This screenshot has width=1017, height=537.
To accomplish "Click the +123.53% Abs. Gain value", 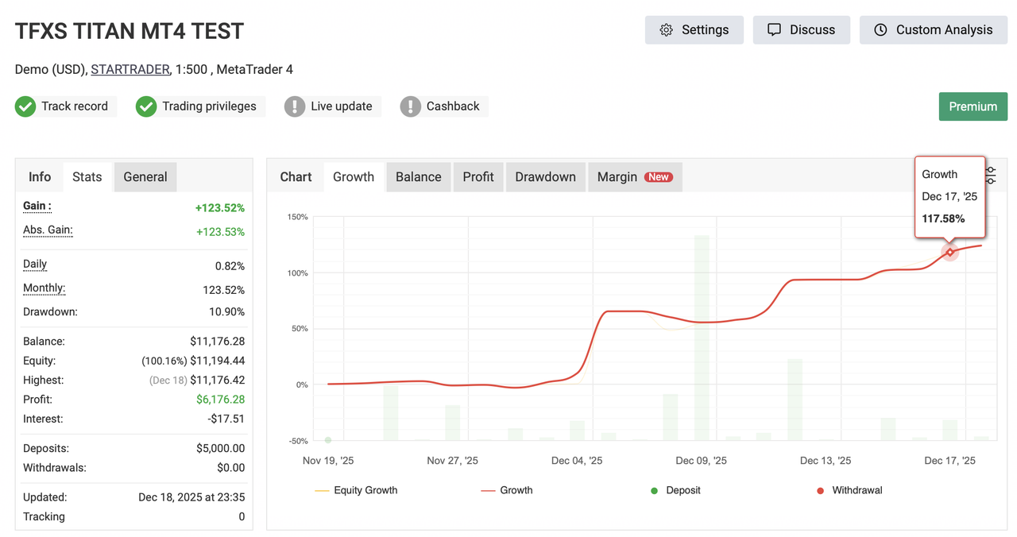I will tap(220, 232).
